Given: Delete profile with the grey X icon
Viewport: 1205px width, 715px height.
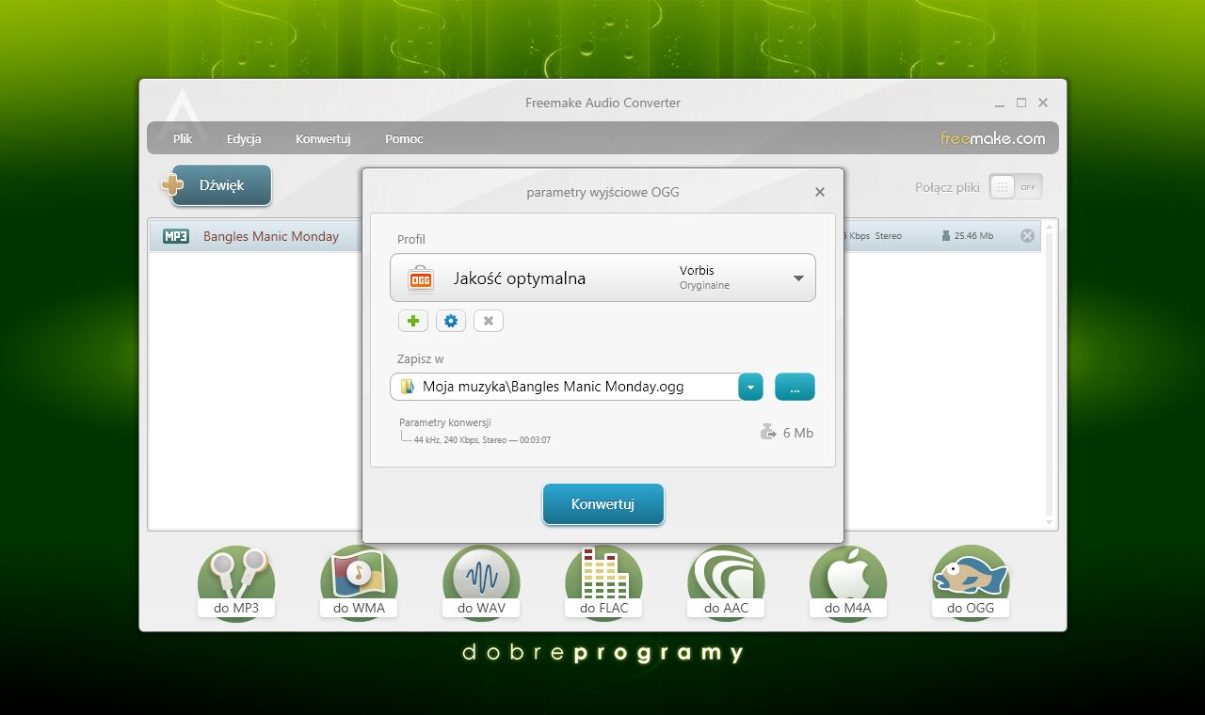Looking at the screenshot, I should tap(489, 321).
